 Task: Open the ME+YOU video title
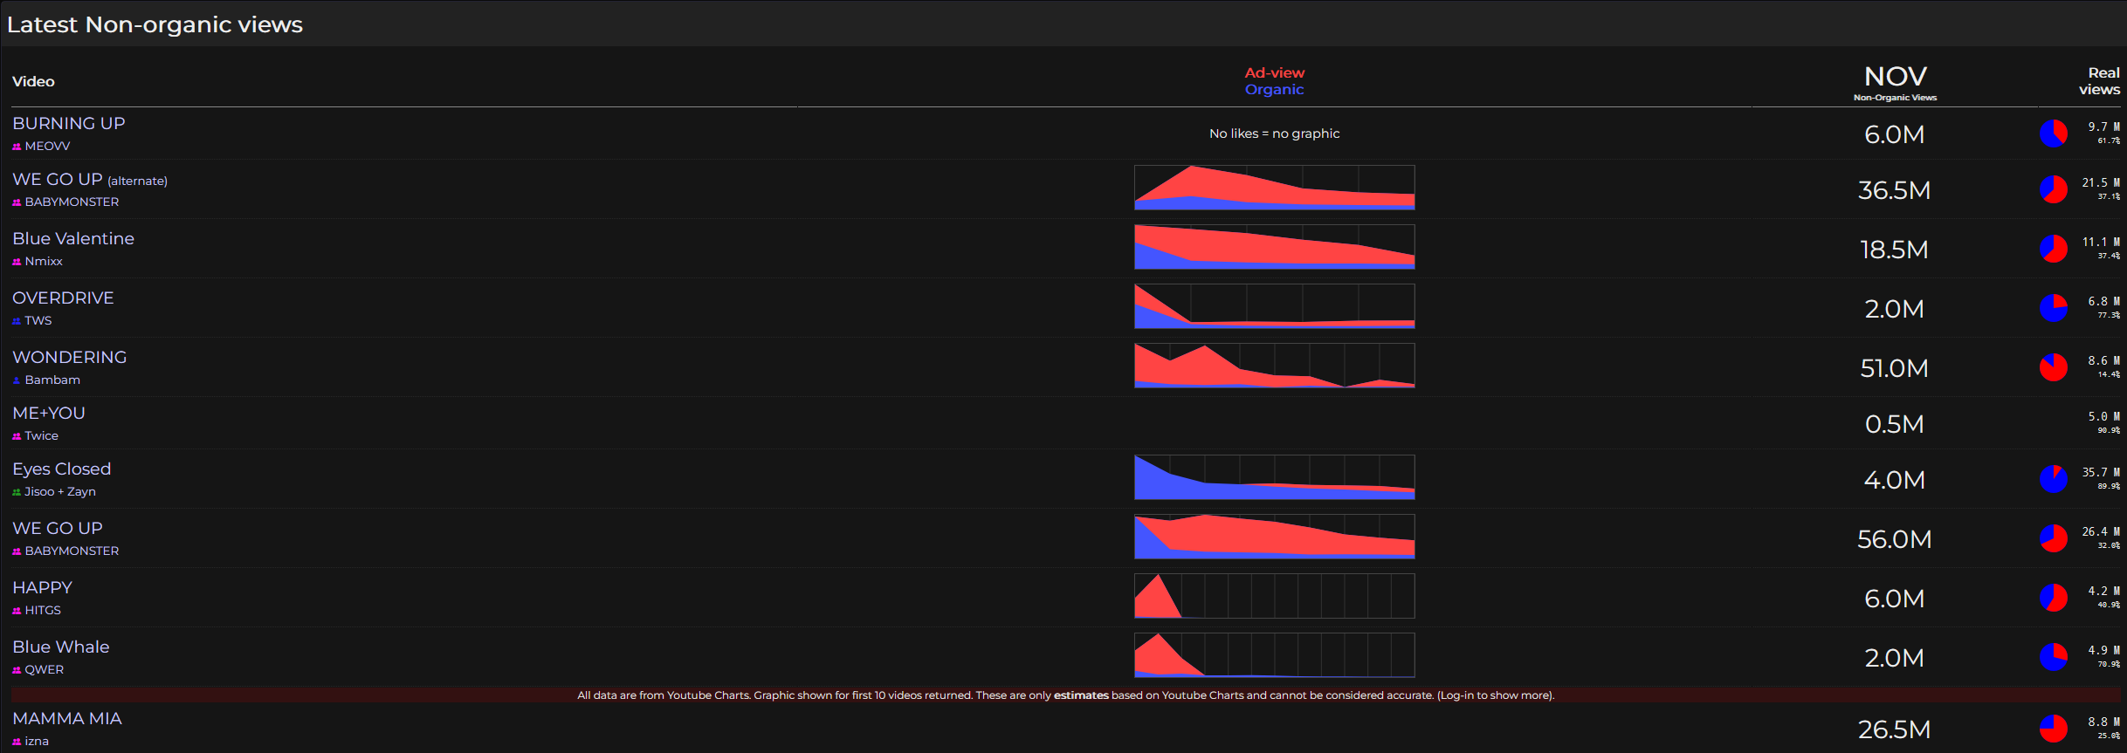tap(49, 413)
